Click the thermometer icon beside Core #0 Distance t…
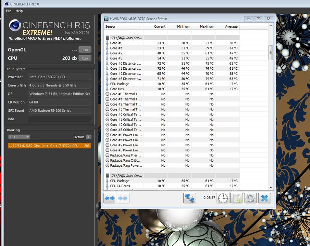 (x=107, y=63)
